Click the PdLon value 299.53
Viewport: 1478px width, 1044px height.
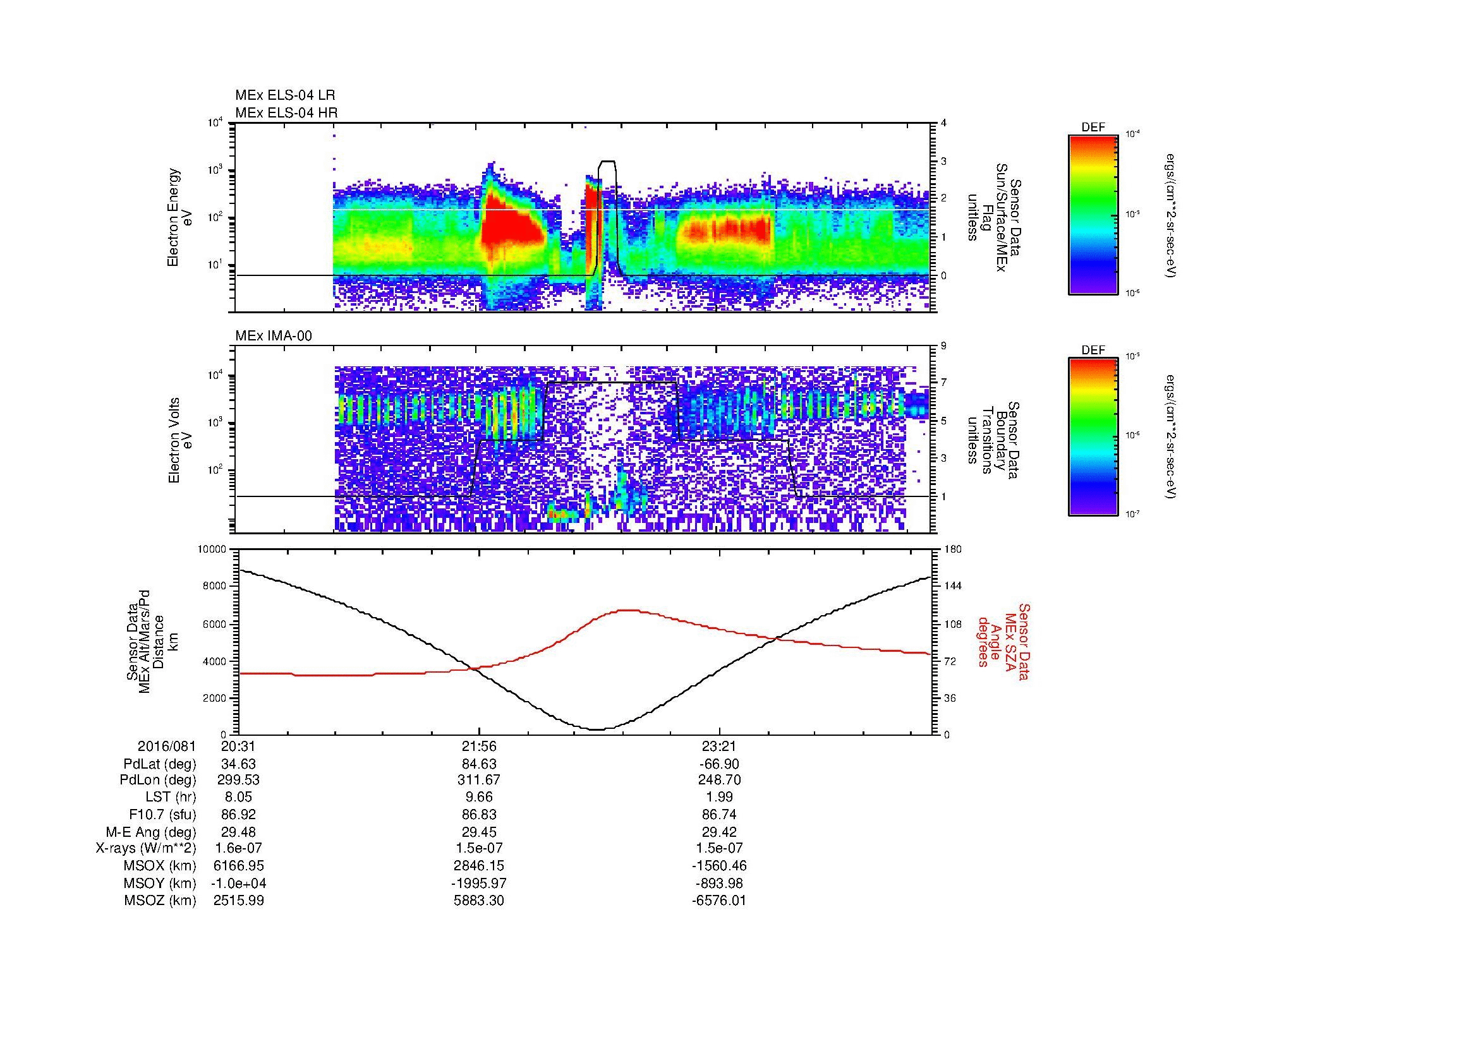[238, 780]
